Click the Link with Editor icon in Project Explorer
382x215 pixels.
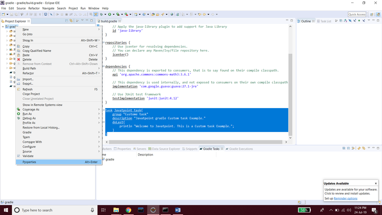coord(71,21)
